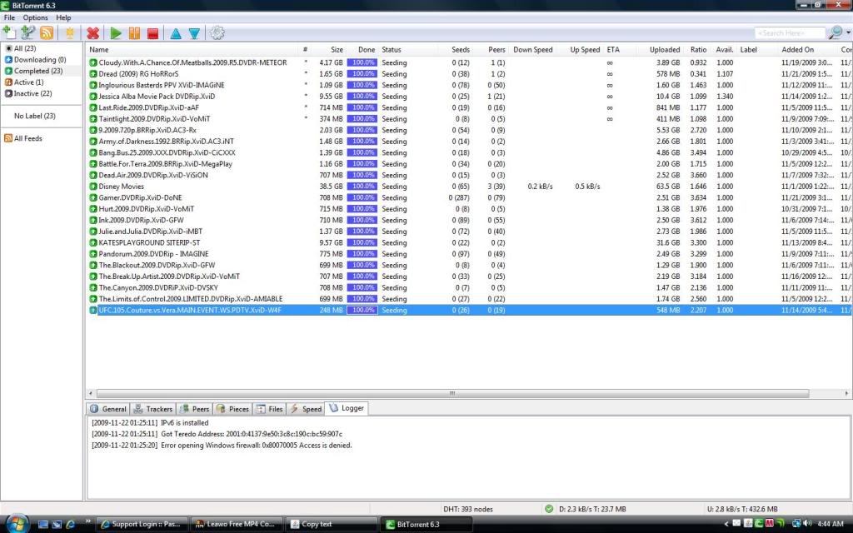
Task: Click horizontal scrollbar of torrent list
Action: 452,393
